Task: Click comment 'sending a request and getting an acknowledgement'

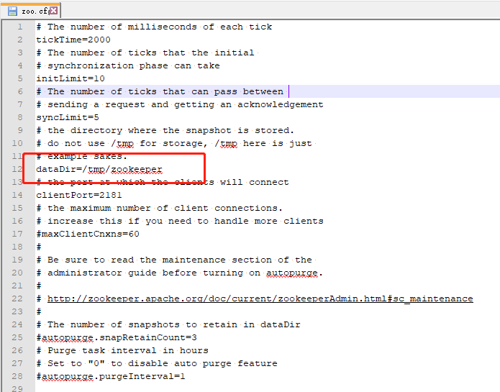Action: click(186, 104)
